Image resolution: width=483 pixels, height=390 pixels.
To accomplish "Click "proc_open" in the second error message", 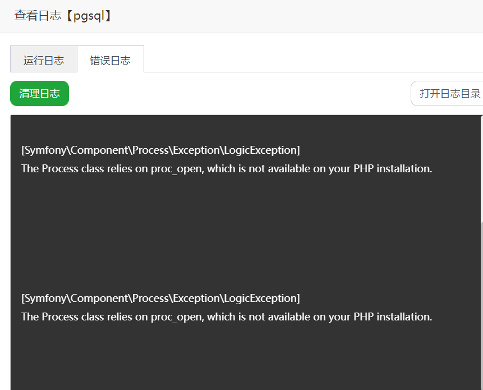I will 176,316.
